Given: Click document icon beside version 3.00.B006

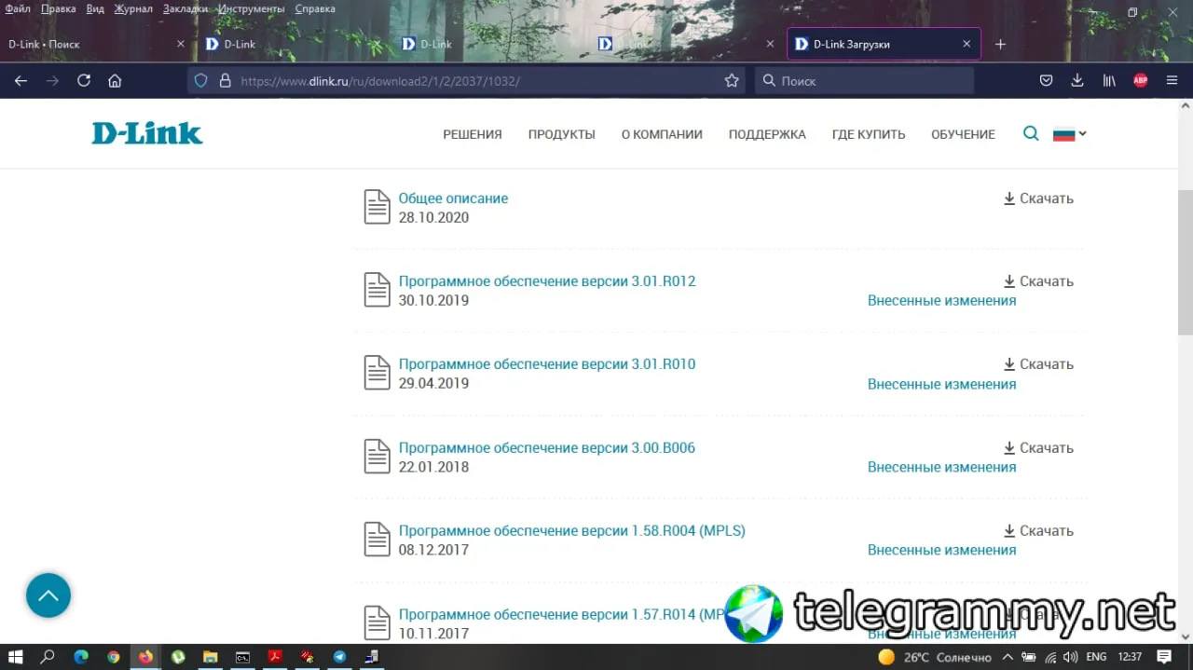Looking at the screenshot, I should (x=377, y=457).
